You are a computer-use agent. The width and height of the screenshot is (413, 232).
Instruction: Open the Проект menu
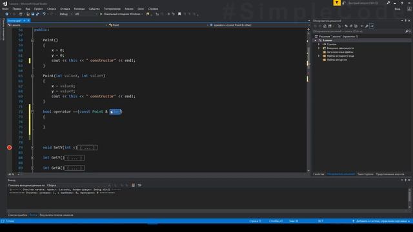(38, 8)
